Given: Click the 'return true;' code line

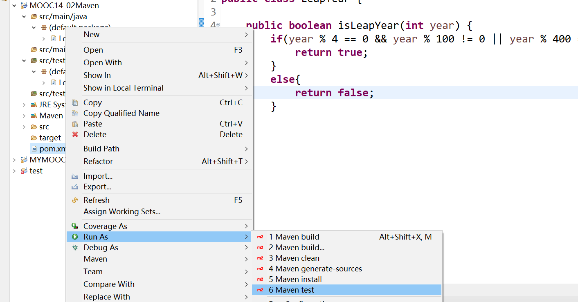Looking at the screenshot, I should coord(331,53).
